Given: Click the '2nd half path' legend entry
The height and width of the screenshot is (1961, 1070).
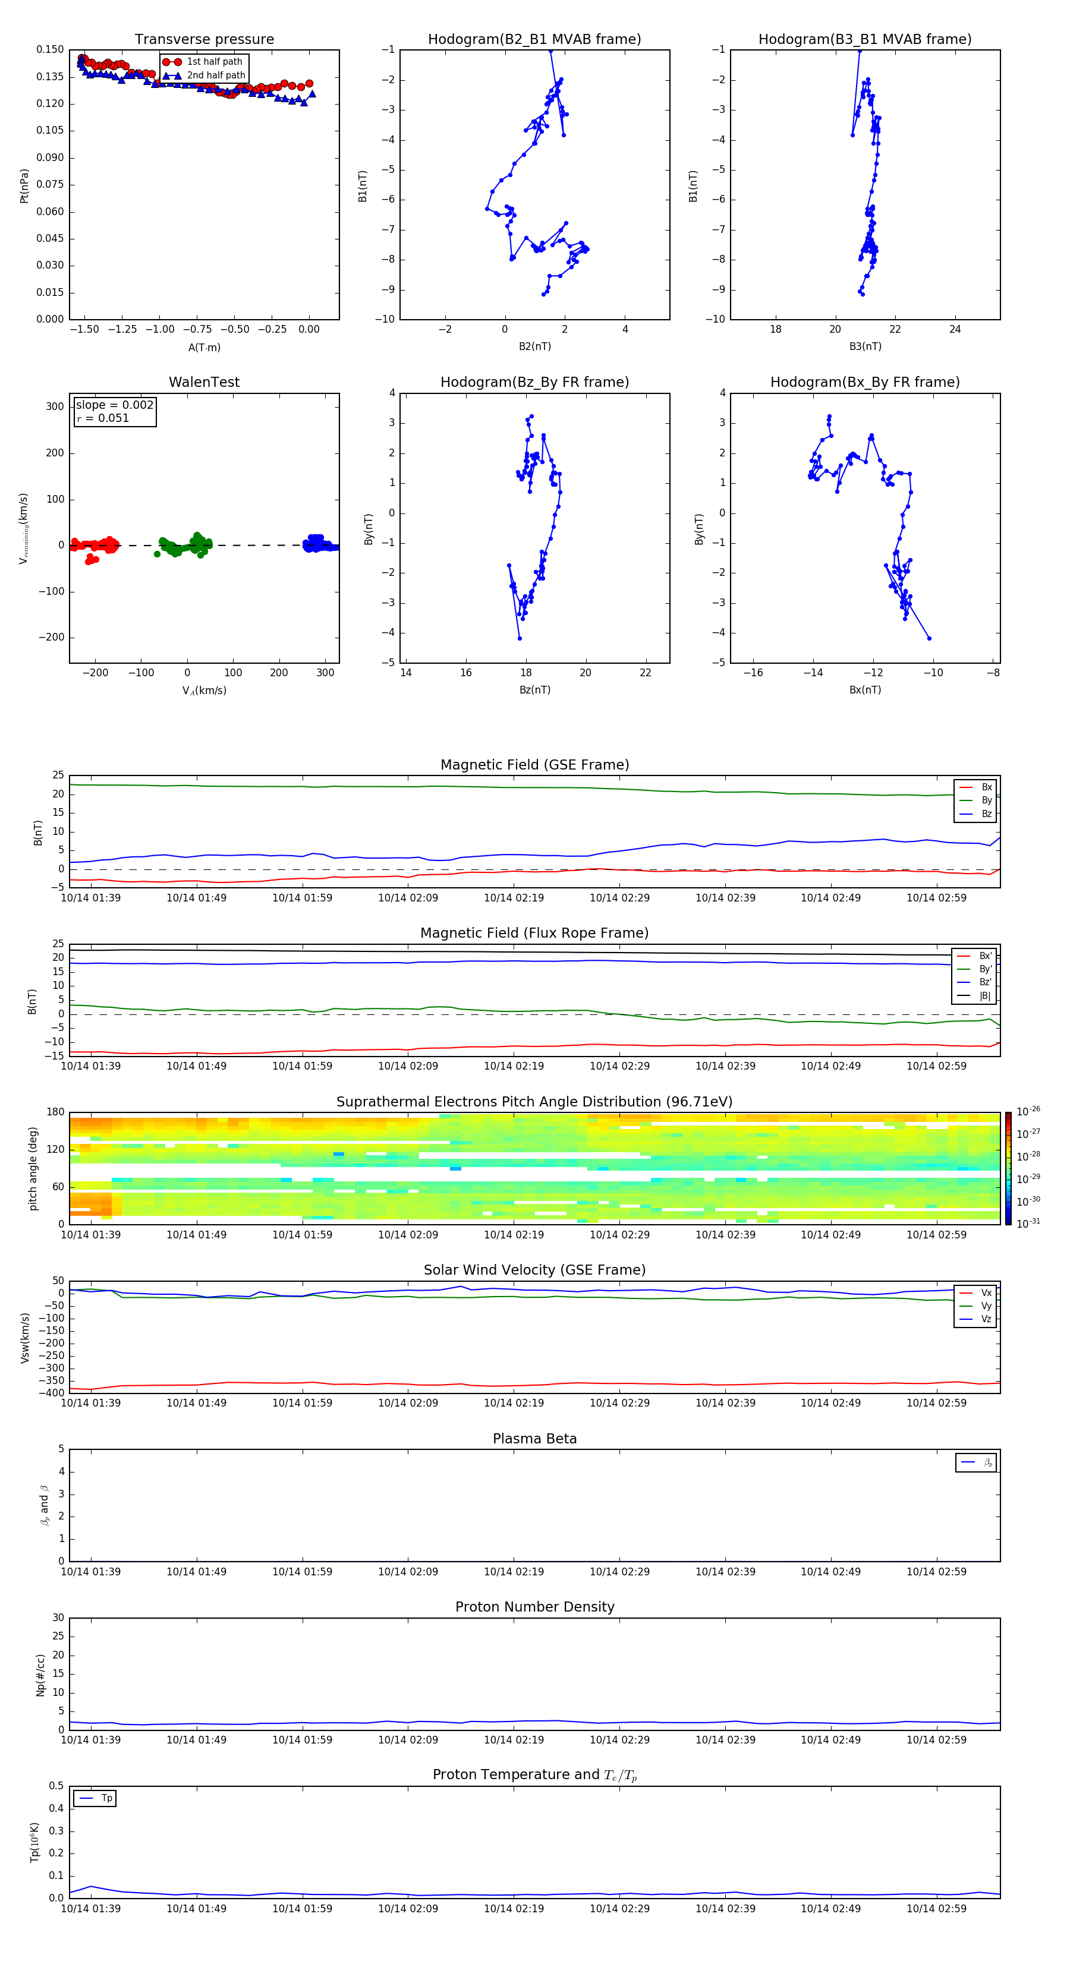Looking at the screenshot, I should tap(204, 75).
